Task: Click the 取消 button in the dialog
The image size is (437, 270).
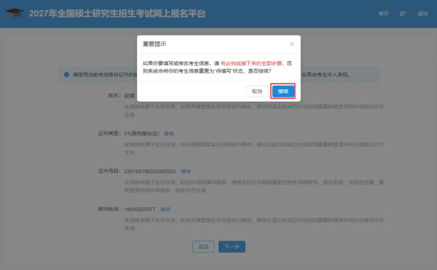Action: (257, 91)
